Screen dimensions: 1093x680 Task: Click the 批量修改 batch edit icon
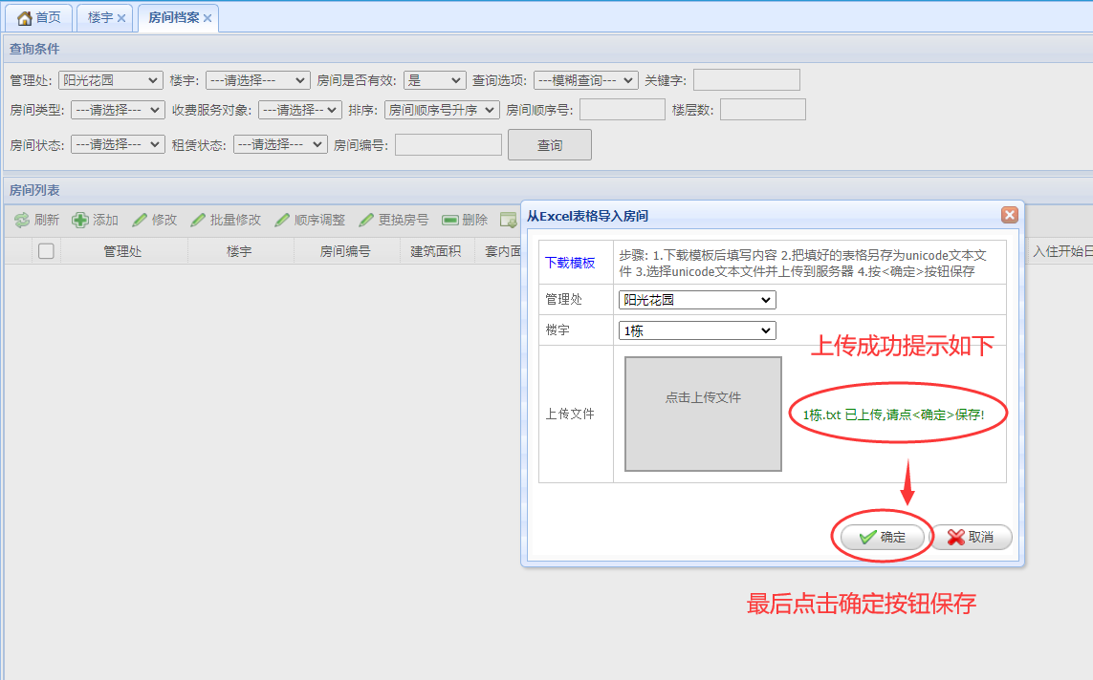199,220
